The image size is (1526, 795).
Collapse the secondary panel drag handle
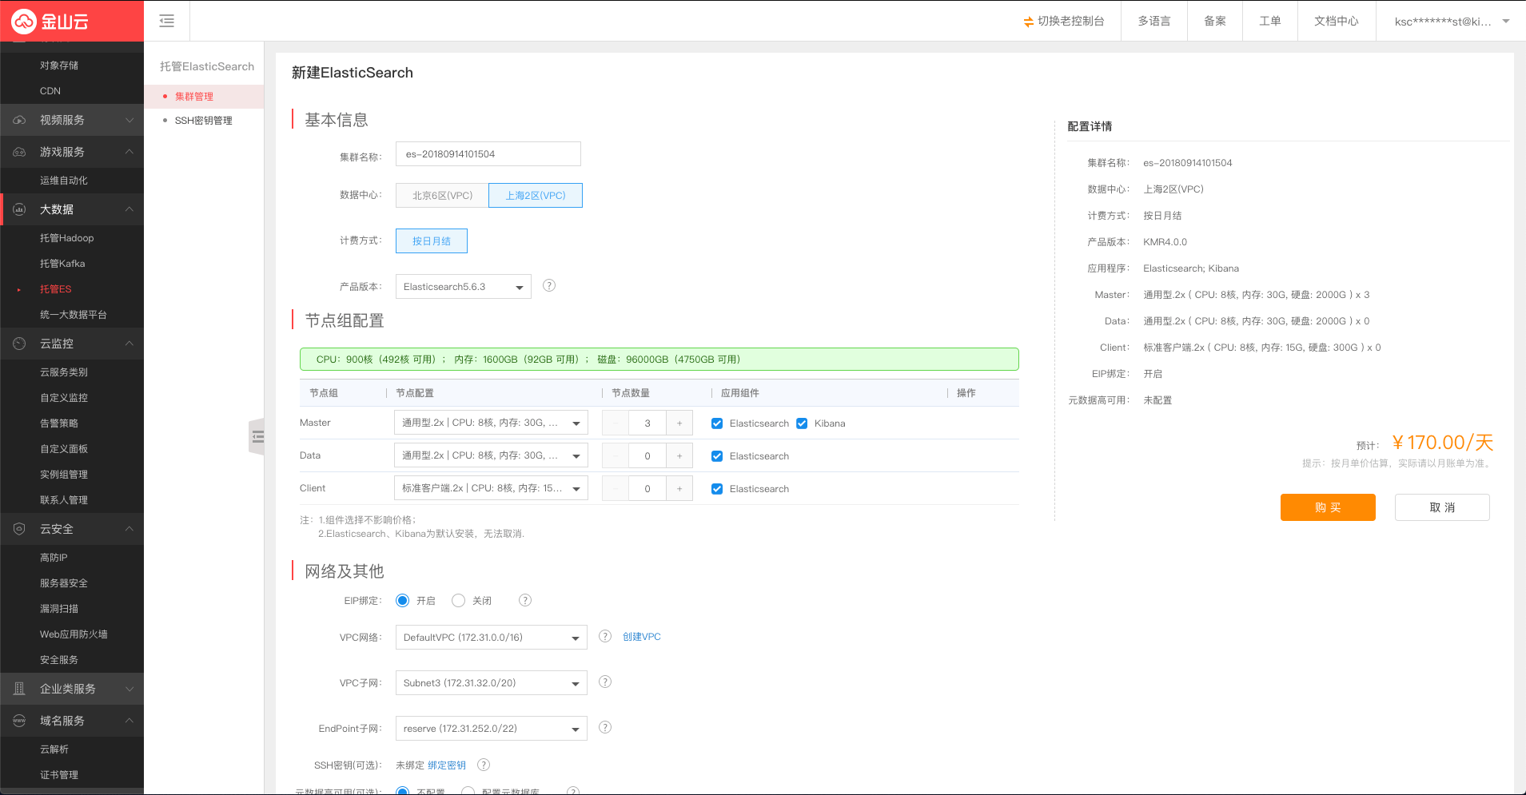257,436
